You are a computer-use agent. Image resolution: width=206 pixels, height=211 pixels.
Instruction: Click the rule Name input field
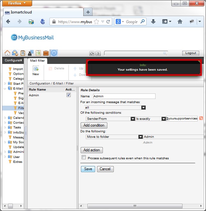124,96
